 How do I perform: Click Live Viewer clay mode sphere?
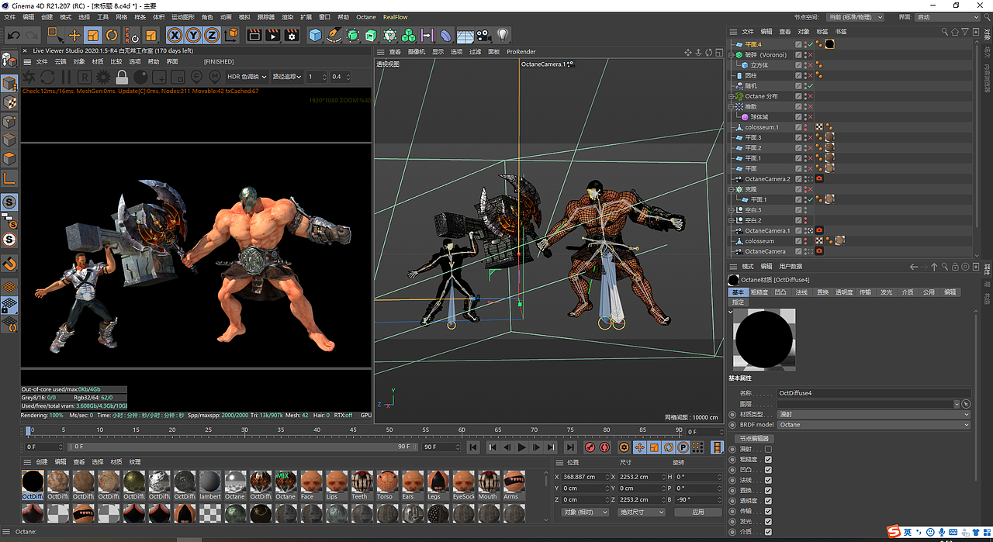[140, 77]
